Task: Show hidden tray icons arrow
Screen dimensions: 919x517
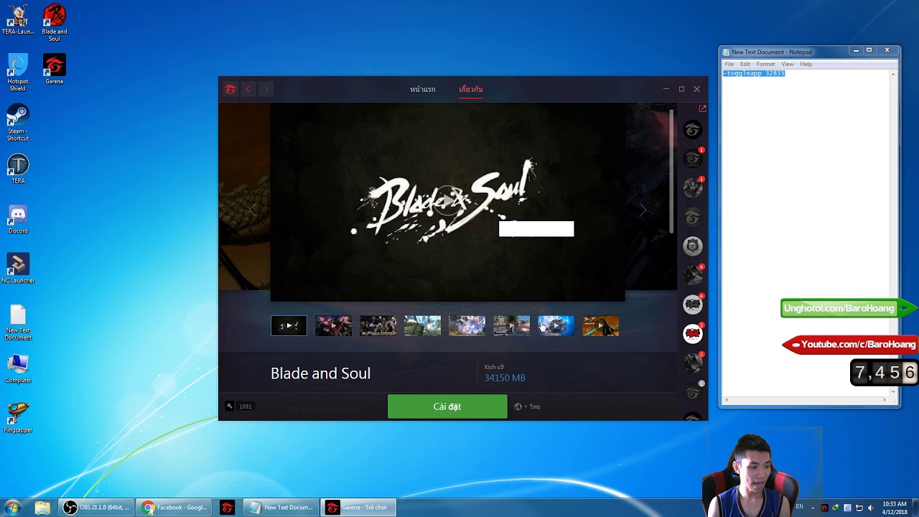Action: pos(812,508)
